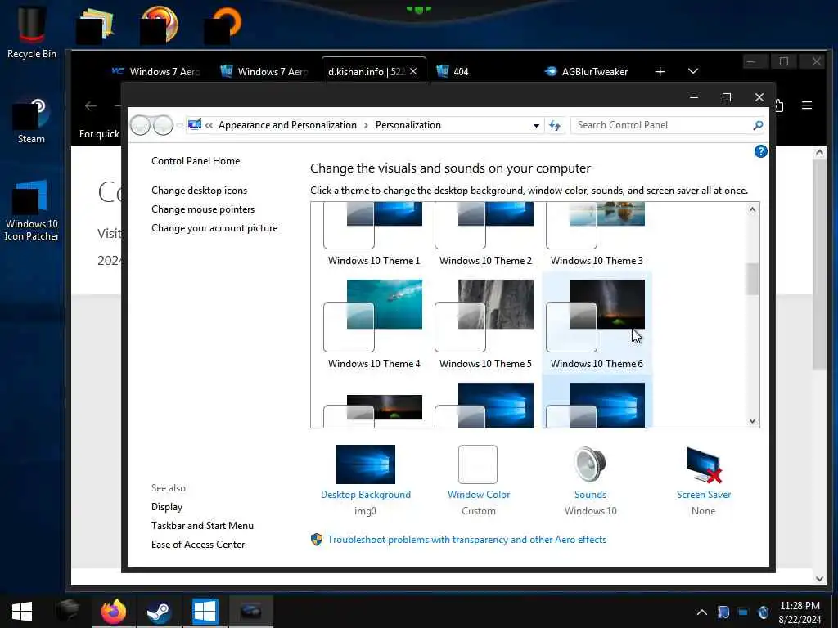Open Control Panel Home link
Image resolution: width=838 pixels, height=628 pixels.
point(196,161)
